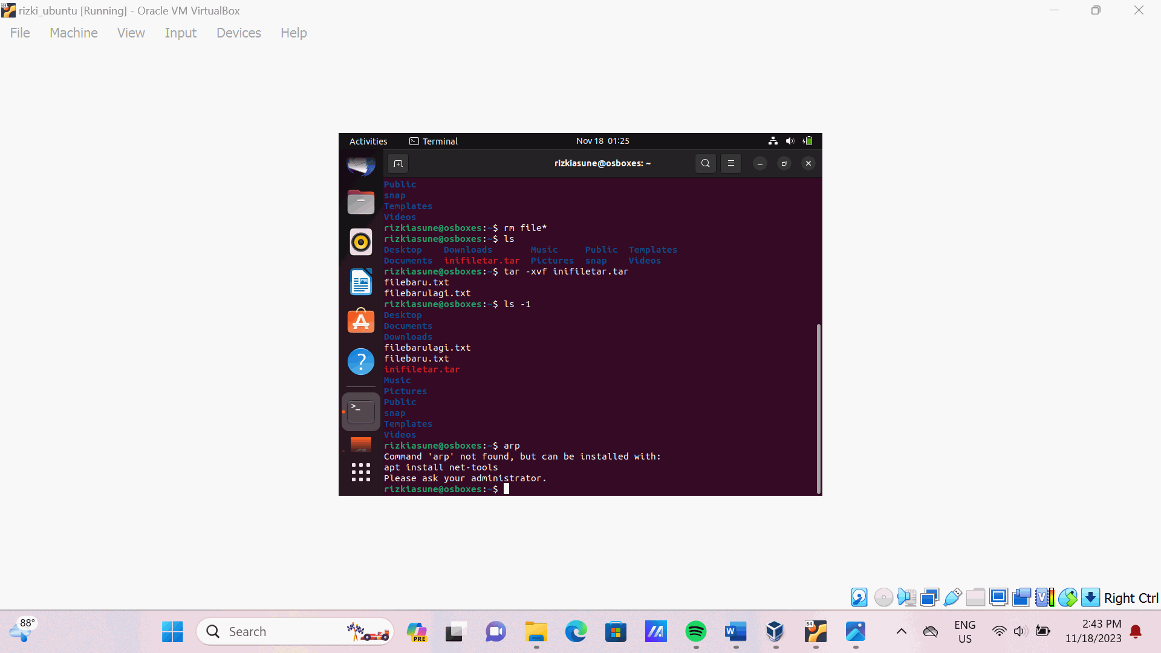Click the shared folders indicator
The image size is (1161, 653).
(975, 597)
